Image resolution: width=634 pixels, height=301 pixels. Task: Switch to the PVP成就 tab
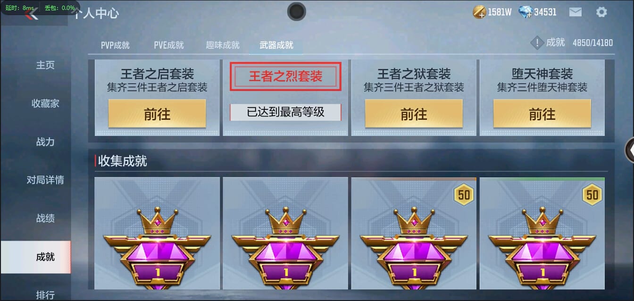(x=115, y=45)
